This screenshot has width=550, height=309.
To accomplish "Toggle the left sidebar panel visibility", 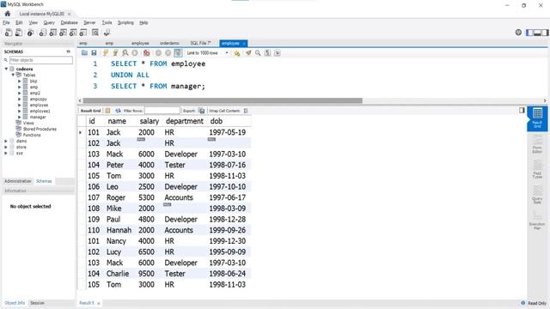I will pyautogui.click(x=529, y=33).
